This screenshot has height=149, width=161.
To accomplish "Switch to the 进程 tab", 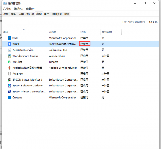I will 6,14.
